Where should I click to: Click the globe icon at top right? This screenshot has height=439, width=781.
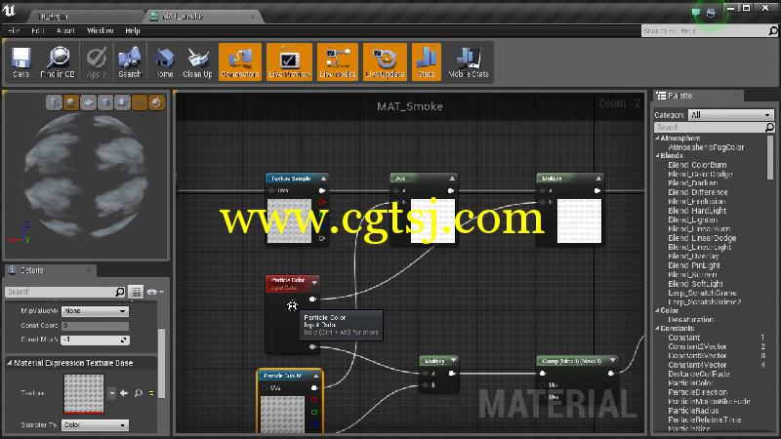click(x=712, y=13)
